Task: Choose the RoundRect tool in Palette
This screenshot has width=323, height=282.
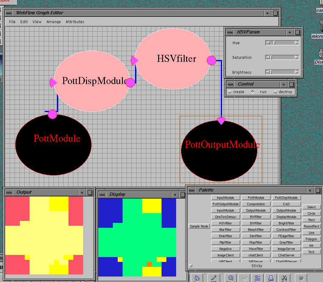Action: point(311,226)
